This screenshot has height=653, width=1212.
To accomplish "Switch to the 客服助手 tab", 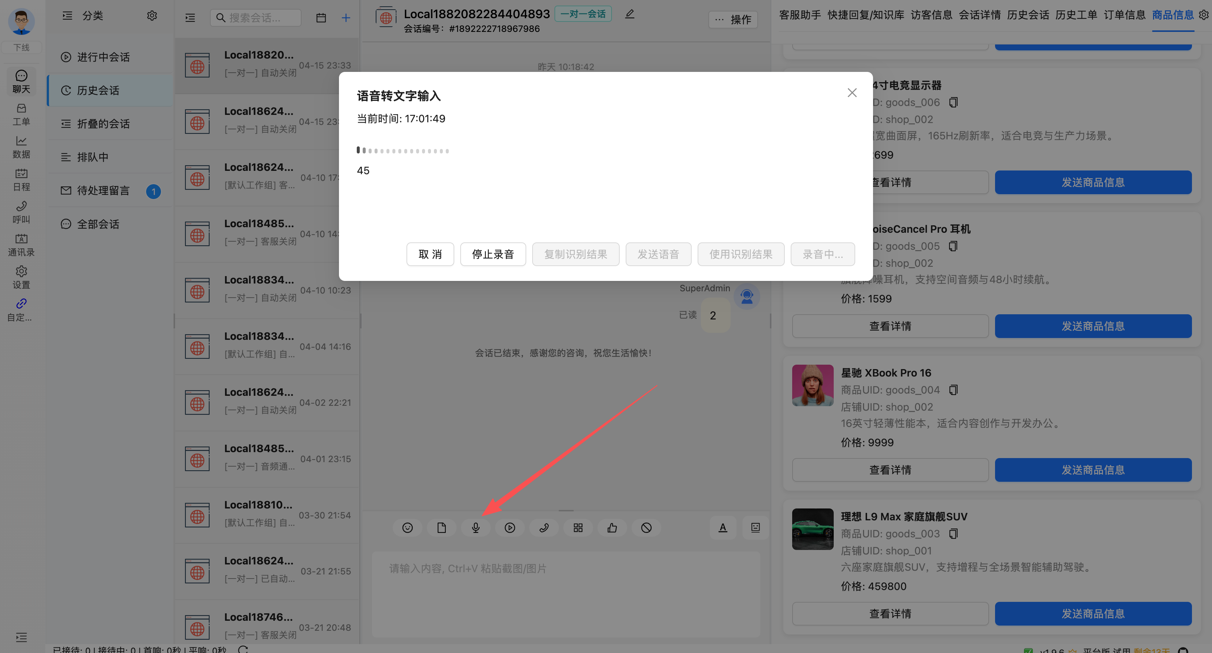I will pyautogui.click(x=800, y=15).
